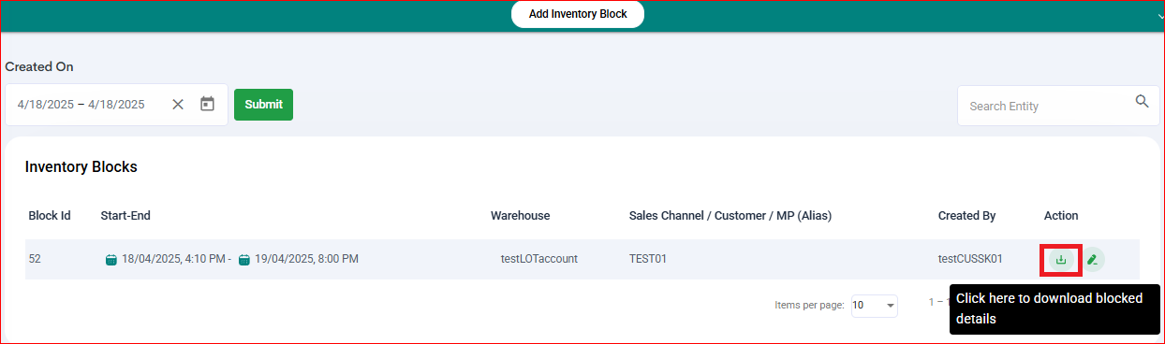1165x344 pixels.
Task: Sort by Block Id column header
Action: (50, 216)
